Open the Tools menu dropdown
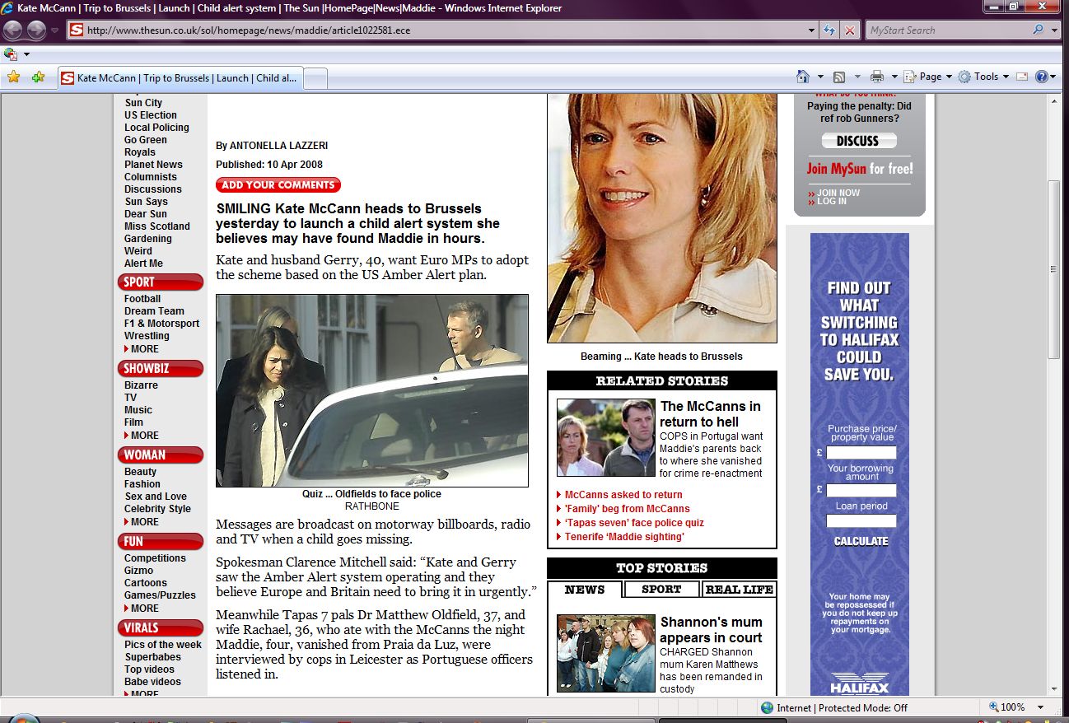This screenshot has width=1069, height=723. click(986, 77)
